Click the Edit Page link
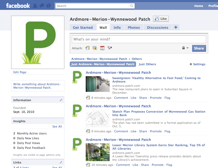Viewport: 218px width, 168px height. [20, 72]
